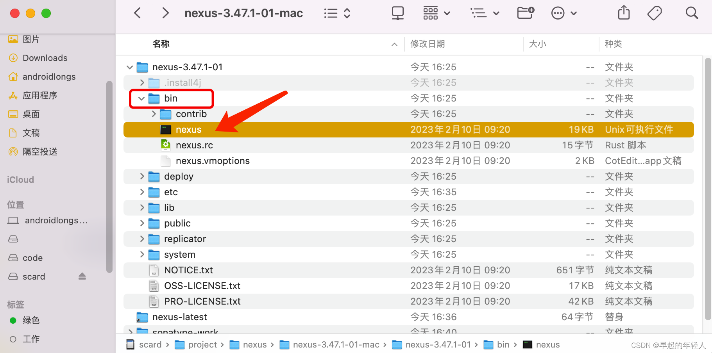This screenshot has width=712, height=353.
Task: Click the 651 字节 size of NOTICE.txt
Action: pos(575,270)
